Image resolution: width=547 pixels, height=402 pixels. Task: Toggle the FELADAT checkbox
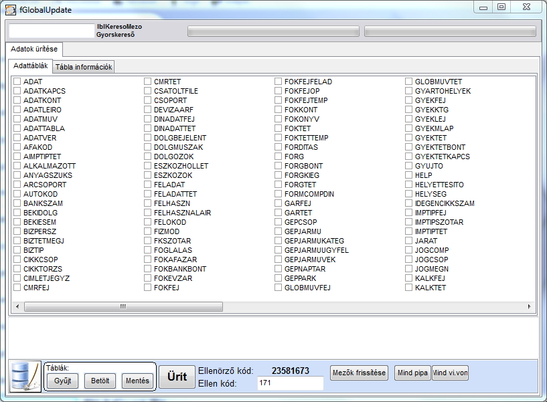click(x=147, y=185)
